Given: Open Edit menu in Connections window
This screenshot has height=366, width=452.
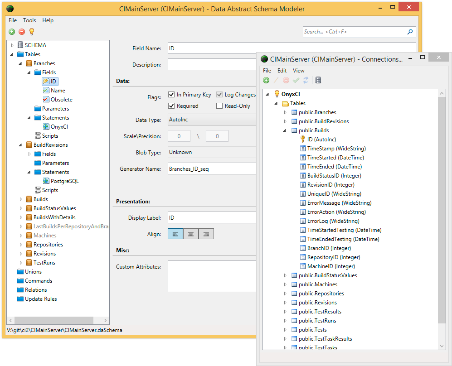Looking at the screenshot, I should tap(282, 71).
